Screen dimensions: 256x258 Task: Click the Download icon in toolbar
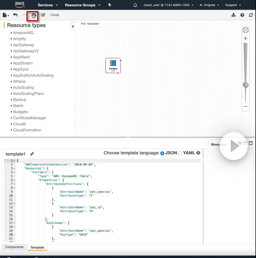(233, 15)
